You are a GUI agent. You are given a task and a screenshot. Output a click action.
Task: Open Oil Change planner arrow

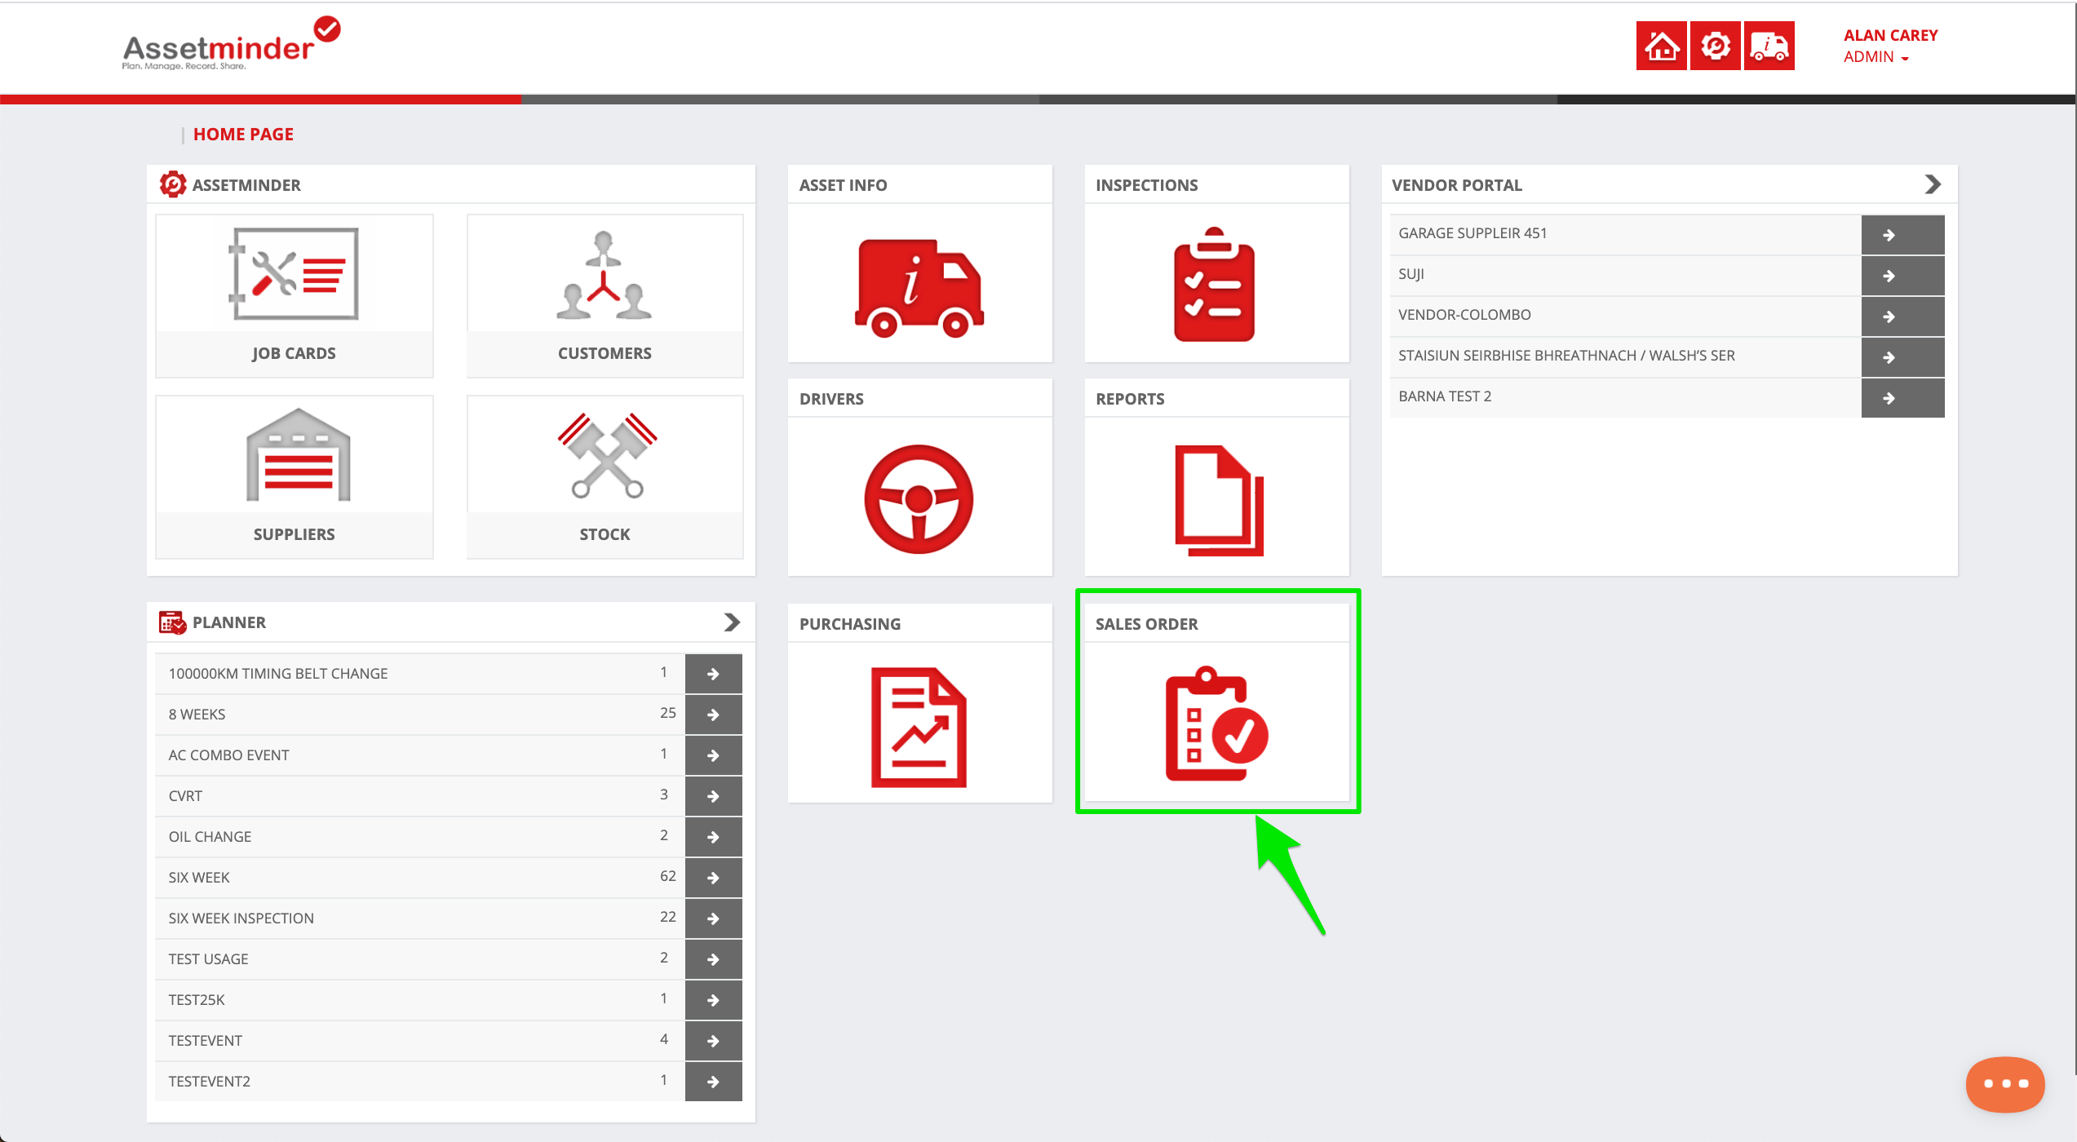click(714, 837)
